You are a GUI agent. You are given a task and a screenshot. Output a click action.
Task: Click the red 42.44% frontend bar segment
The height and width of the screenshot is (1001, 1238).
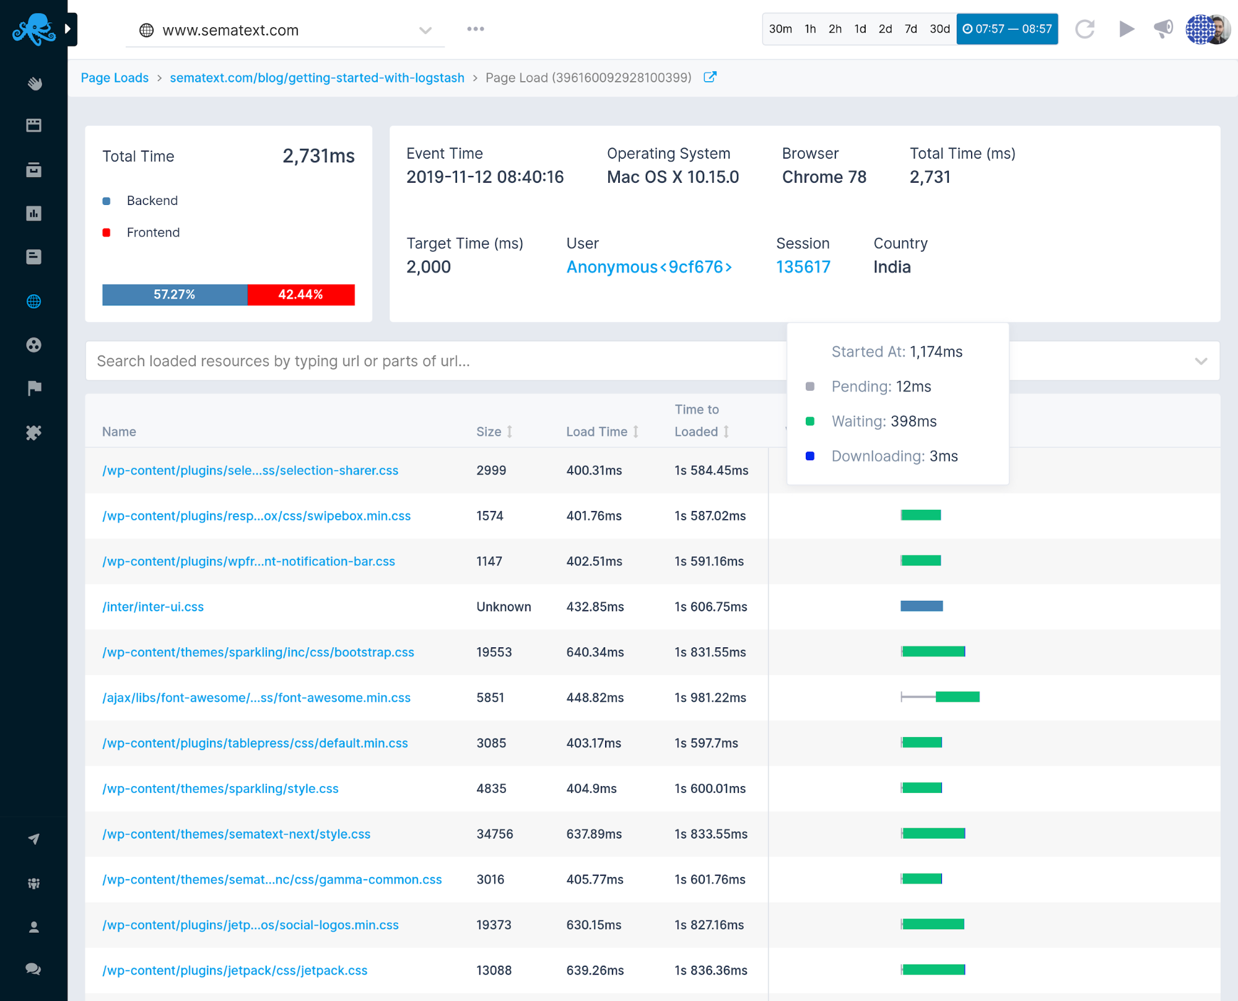click(x=301, y=295)
